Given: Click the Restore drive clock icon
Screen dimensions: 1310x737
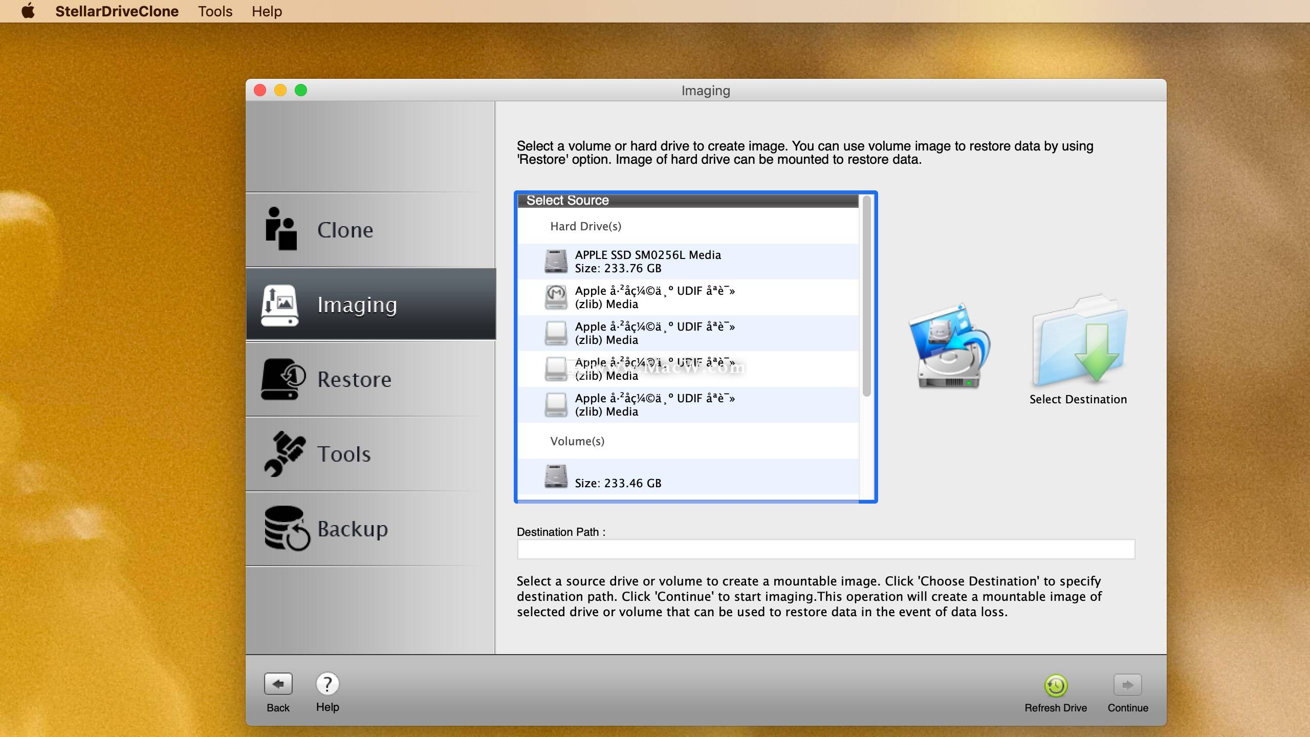Looking at the screenshot, I should pos(283,379).
